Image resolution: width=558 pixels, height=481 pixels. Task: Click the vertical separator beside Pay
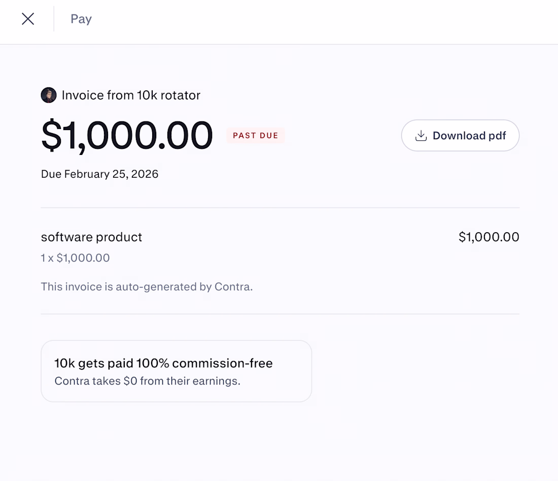54,19
